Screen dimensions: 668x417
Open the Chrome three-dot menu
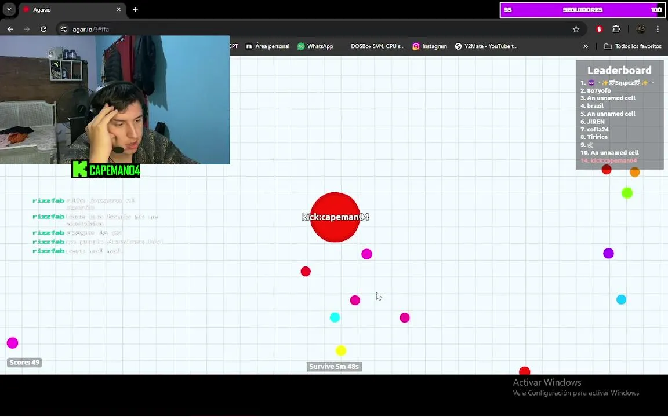(x=658, y=30)
